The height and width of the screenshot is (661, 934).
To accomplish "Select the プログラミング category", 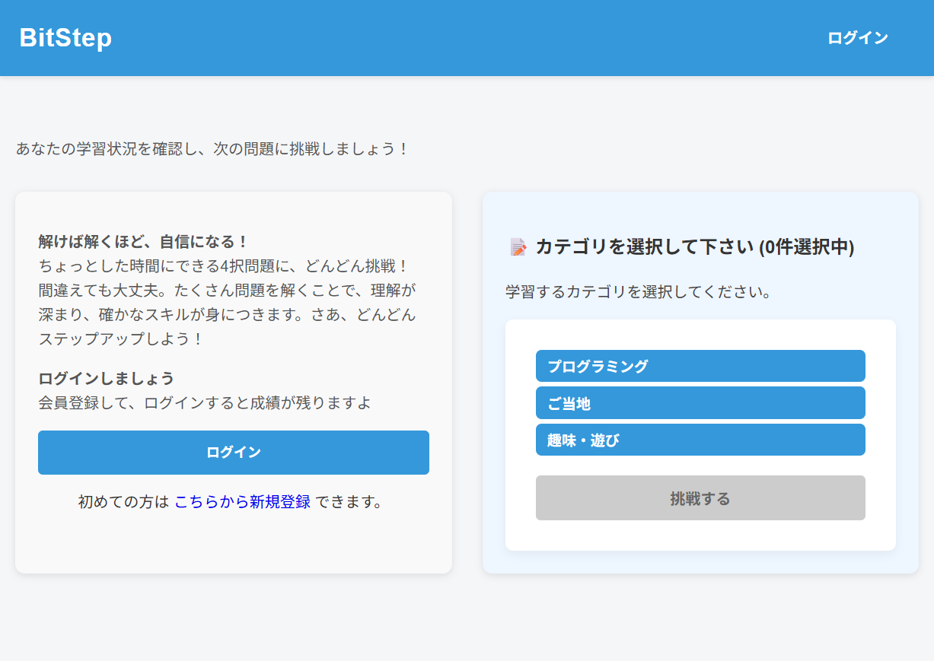I will (x=700, y=366).
